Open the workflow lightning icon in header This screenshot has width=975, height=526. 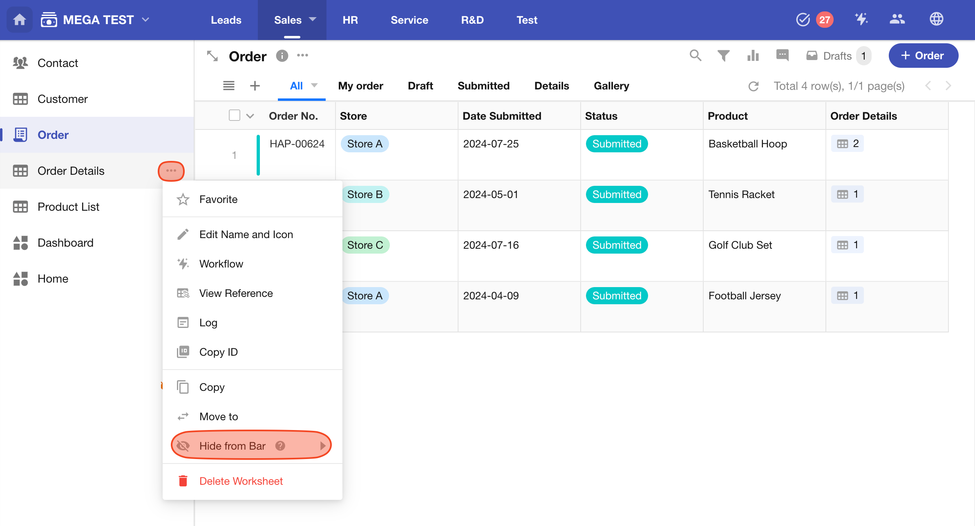[861, 19]
